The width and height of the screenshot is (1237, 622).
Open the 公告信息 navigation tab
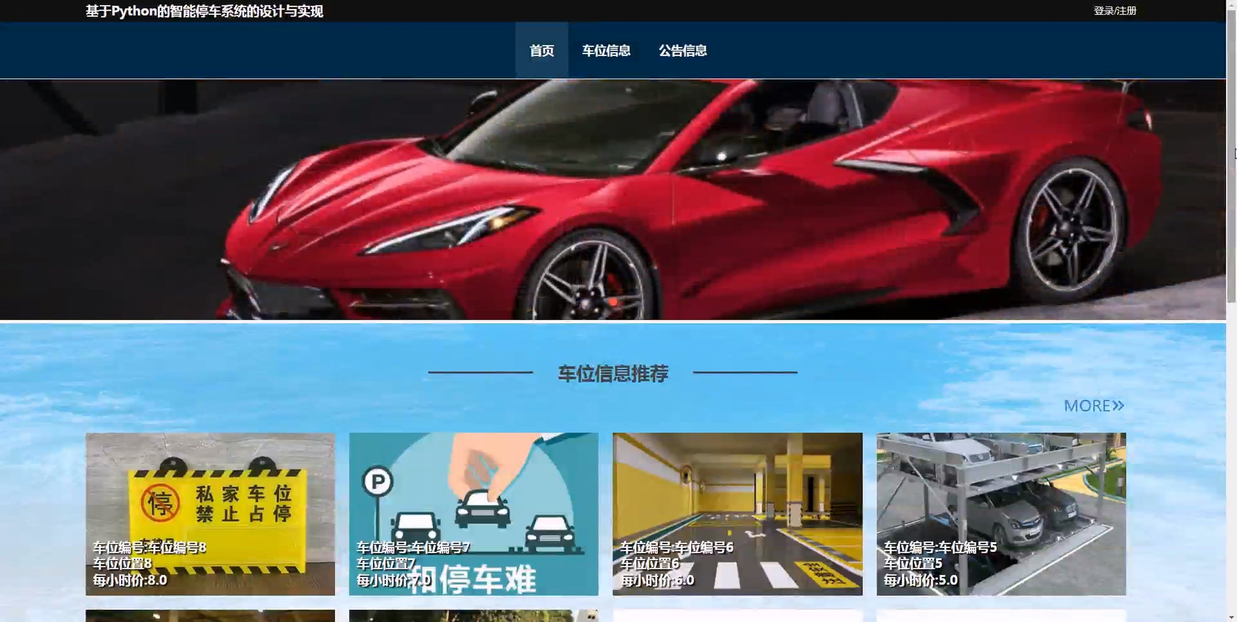(x=682, y=50)
